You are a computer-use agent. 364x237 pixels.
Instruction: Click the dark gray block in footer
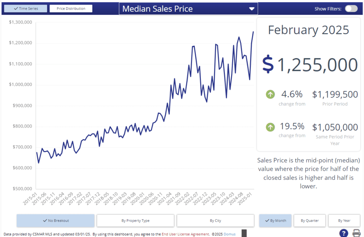(x=244, y=233)
